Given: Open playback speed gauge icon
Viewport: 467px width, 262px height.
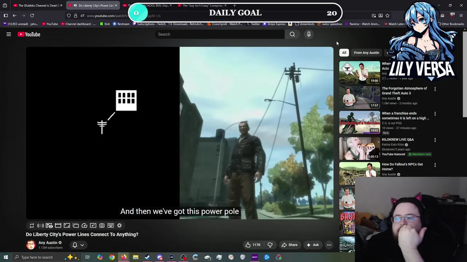Looking at the screenshot, I should tap(84, 226).
